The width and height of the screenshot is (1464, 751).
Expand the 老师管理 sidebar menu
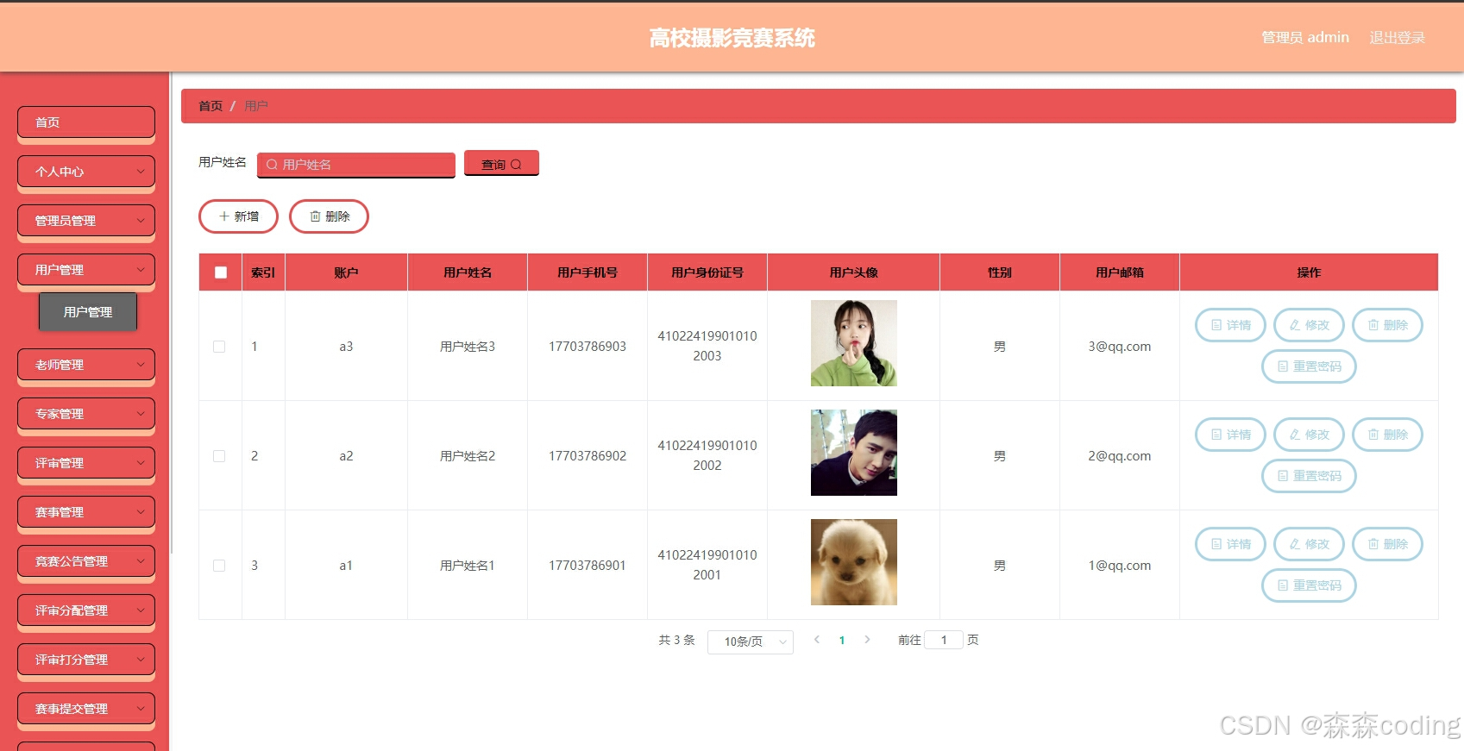(86, 365)
